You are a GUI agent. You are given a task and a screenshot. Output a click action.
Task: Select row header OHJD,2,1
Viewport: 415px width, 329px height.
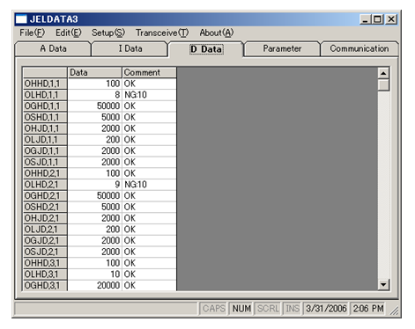tap(45, 218)
